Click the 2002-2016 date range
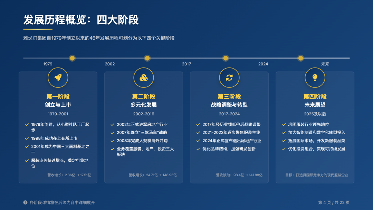The height and width of the screenshot is (210, 373). [144, 114]
